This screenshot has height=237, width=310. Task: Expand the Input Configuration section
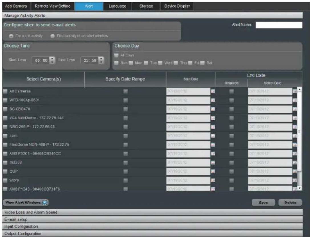pos(152,226)
